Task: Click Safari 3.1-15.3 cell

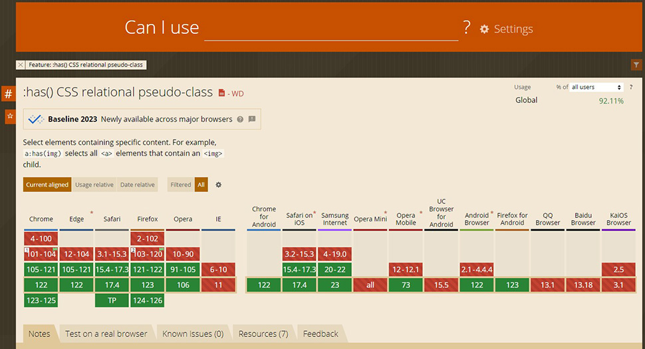Action: (x=112, y=254)
